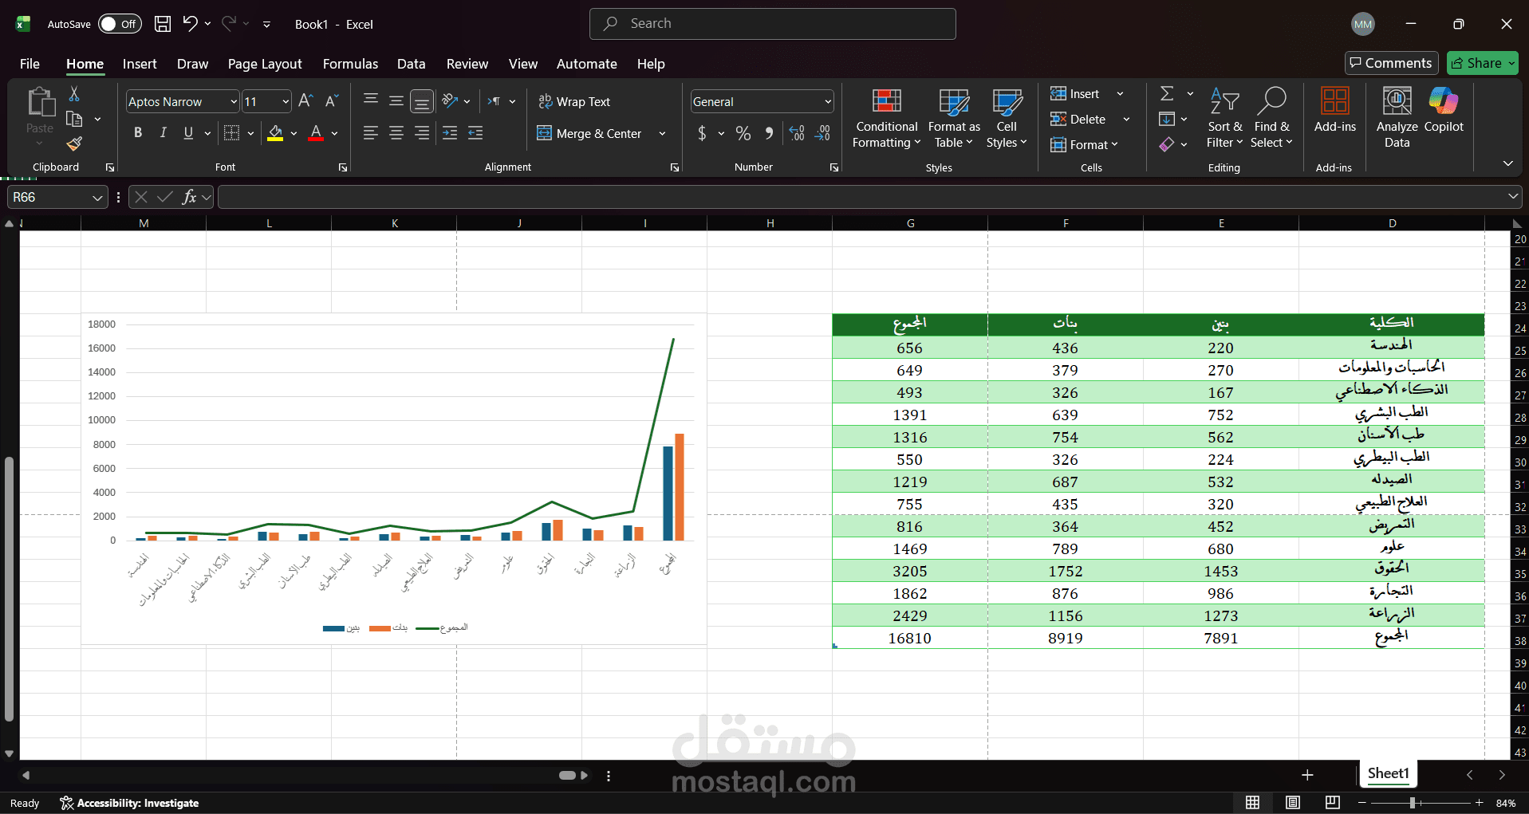The height and width of the screenshot is (814, 1529).
Task: Select Normal view icon in status bar
Action: tap(1253, 803)
